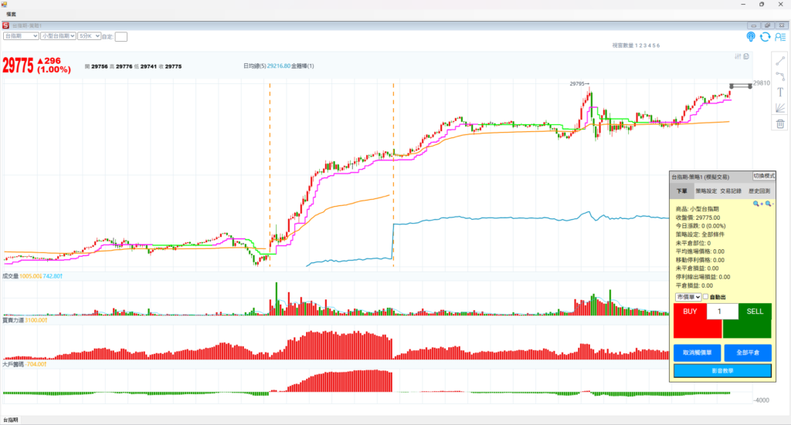Click the magnifier zoom-in icon in panel
Viewport: 791px width, 425px height.
pyautogui.click(x=759, y=204)
